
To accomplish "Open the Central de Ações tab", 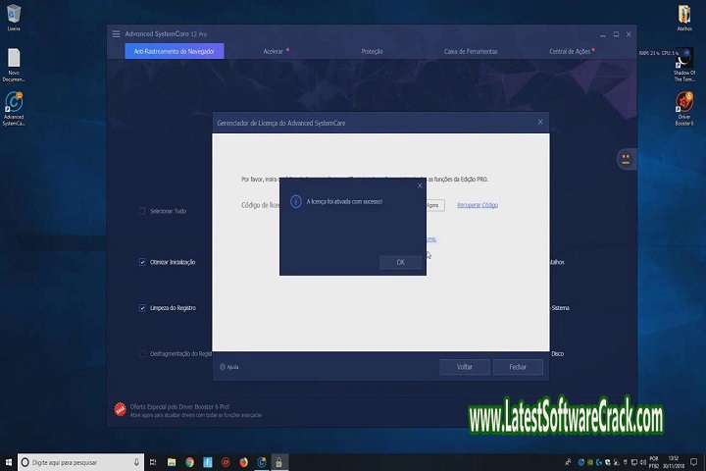I will [570, 51].
